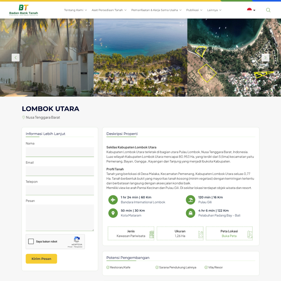Screen dimensions: 281x281
Task: Check the 'Saya bukan robot' reCAPTCHA box
Action: coord(31,242)
